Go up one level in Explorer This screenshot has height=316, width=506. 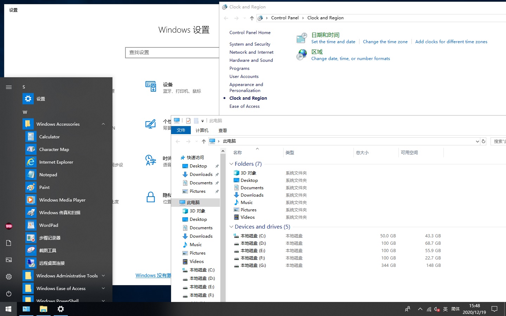point(204,141)
